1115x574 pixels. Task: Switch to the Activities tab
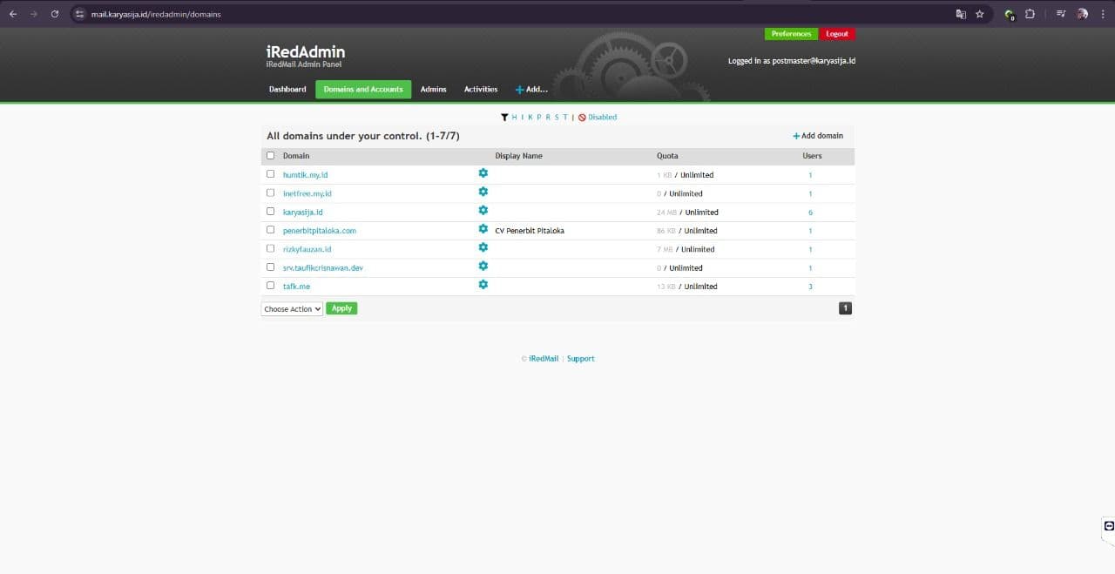tap(481, 90)
